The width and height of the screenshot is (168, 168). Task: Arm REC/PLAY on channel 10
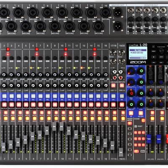tap(62, 105)
